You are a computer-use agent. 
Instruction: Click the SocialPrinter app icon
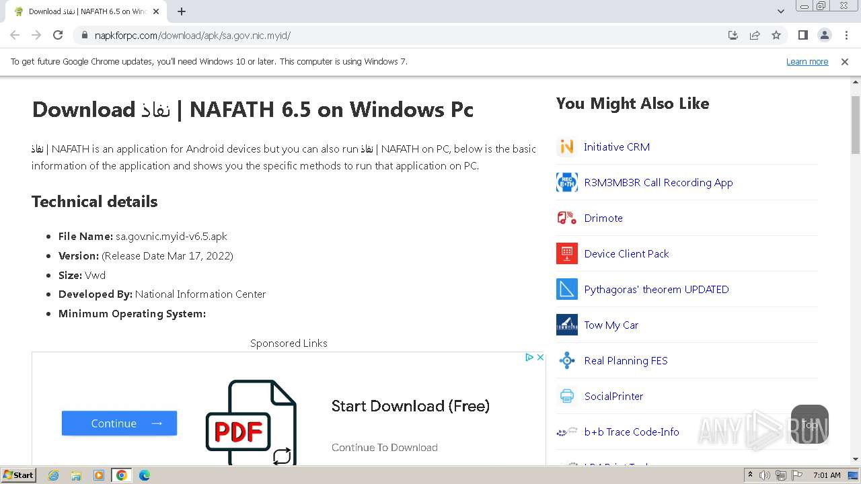[567, 396]
